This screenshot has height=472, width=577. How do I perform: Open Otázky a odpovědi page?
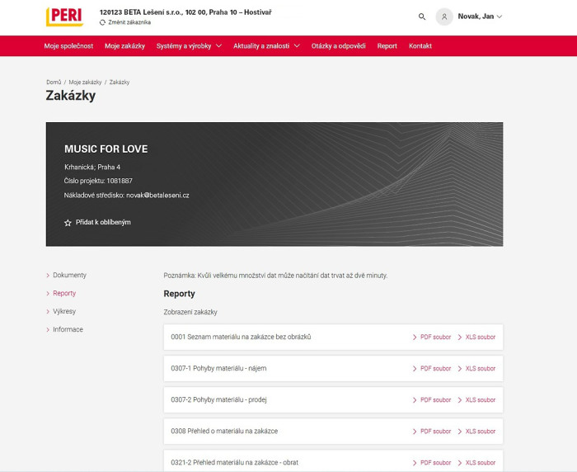click(338, 46)
